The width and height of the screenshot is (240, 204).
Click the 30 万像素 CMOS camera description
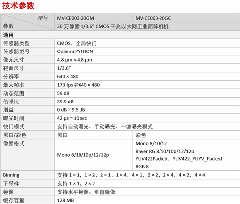click(x=113, y=26)
